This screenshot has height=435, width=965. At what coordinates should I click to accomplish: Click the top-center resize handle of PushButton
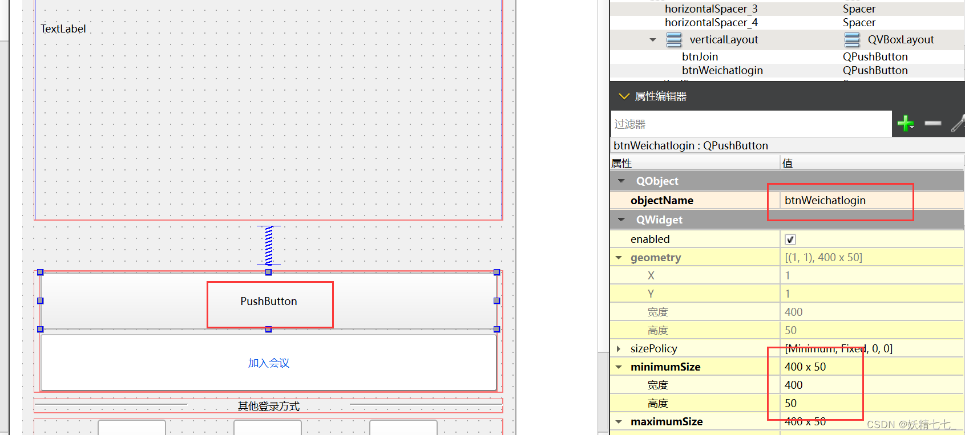pos(269,273)
